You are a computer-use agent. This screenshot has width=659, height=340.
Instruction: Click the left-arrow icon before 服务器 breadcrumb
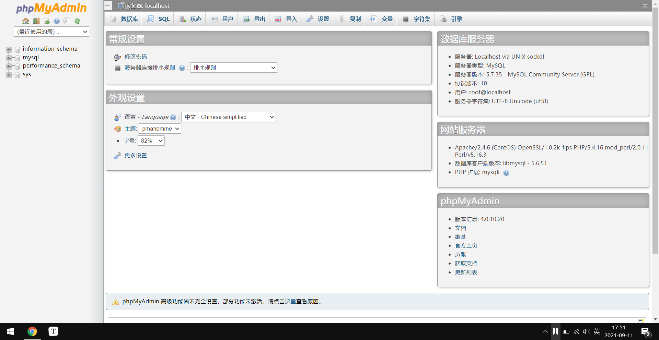point(108,5)
